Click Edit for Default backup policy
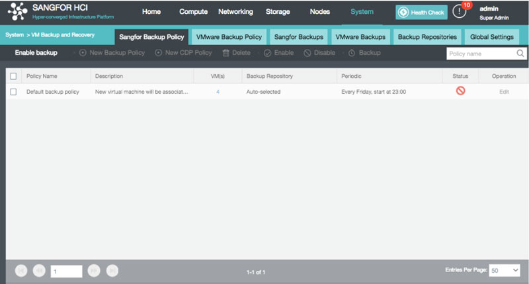This screenshot has height=284, width=529. 504,92
